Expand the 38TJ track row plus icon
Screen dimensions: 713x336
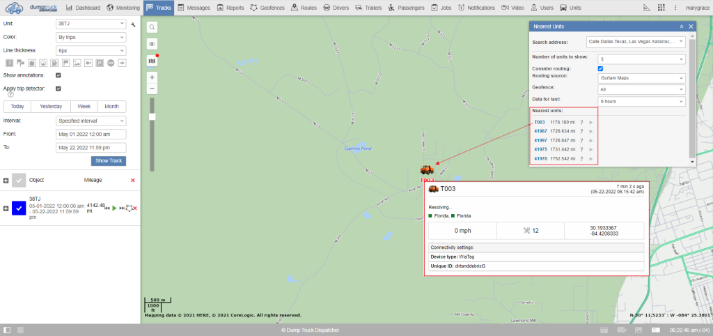click(x=6, y=208)
